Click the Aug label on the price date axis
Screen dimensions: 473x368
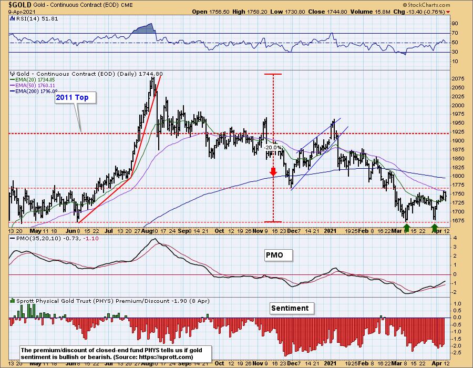click(x=147, y=231)
